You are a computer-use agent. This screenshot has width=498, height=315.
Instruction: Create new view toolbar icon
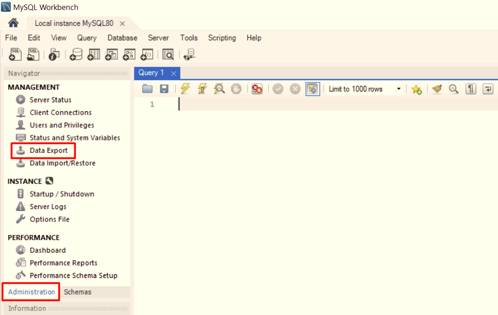pos(111,54)
